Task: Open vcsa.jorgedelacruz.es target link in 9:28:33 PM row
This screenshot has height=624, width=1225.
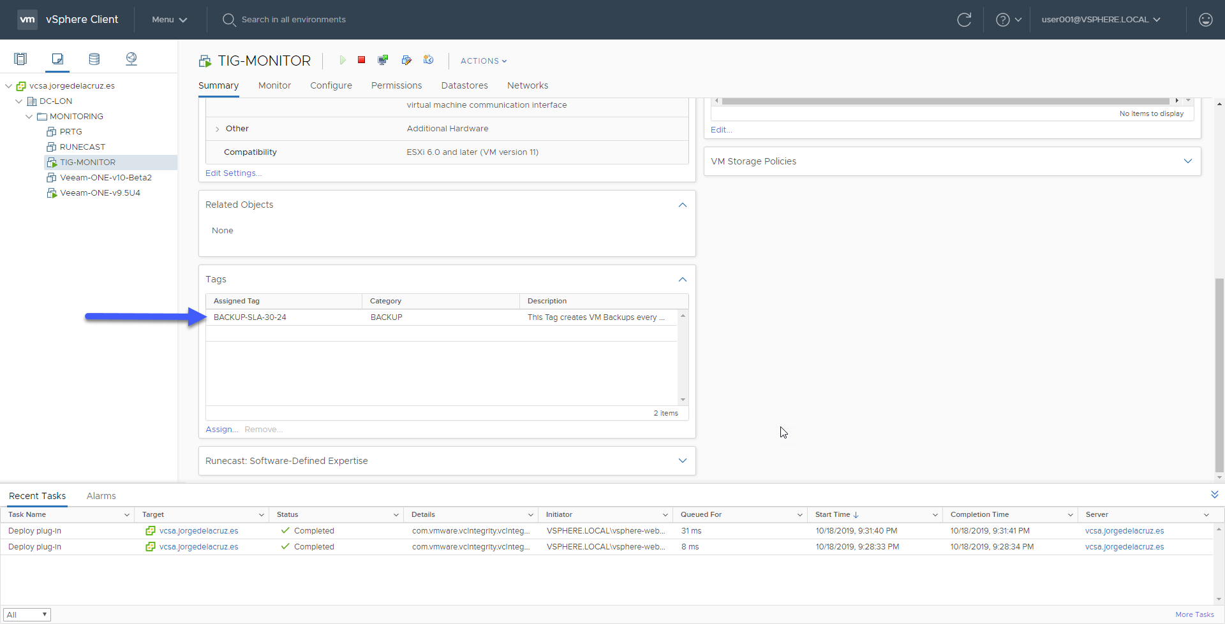Action: coord(198,547)
